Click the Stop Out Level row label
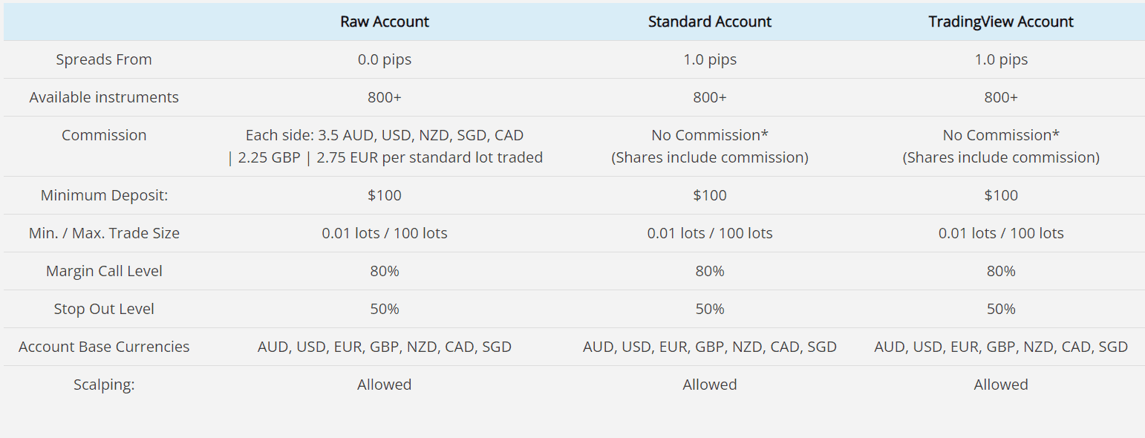Image resolution: width=1145 pixels, height=438 pixels. [104, 309]
